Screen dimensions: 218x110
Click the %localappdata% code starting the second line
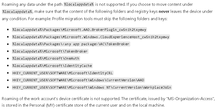[x=17, y=12]
